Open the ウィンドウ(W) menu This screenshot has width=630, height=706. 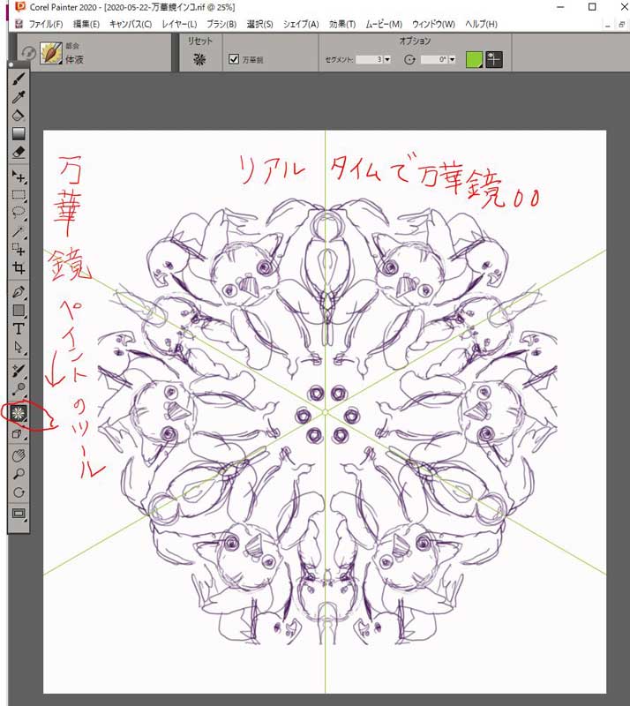pos(433,25)
